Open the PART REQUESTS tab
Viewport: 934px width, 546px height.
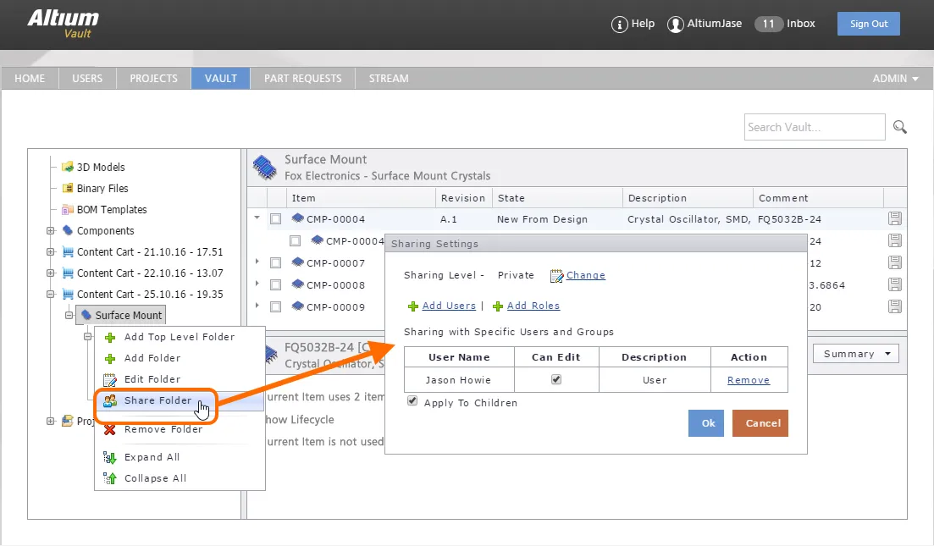point(302,79)
